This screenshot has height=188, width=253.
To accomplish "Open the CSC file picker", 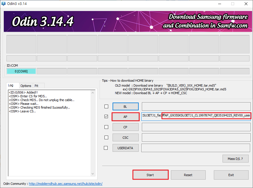I will (x=126, y=137).
